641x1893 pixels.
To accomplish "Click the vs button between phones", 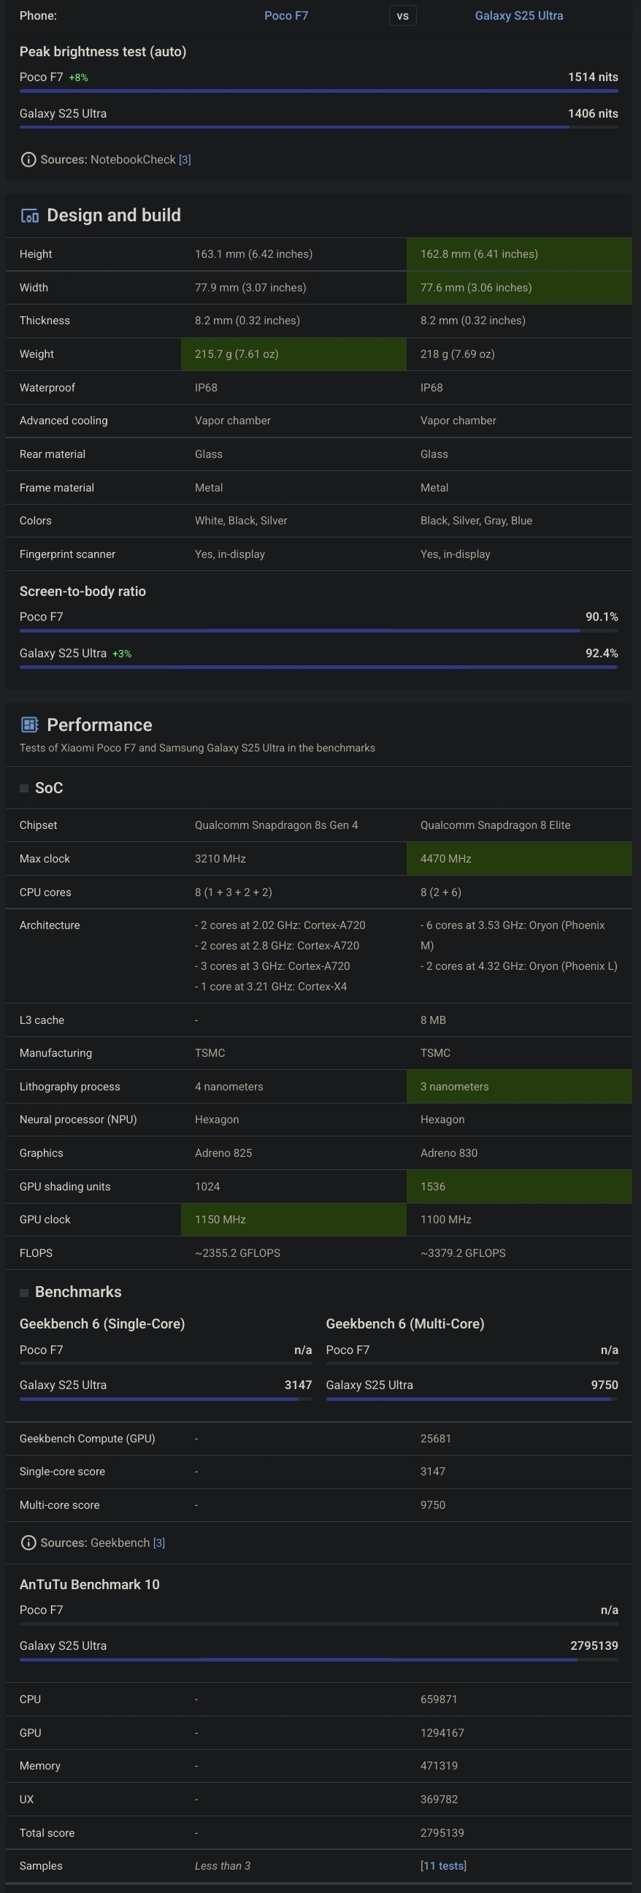I will 402,15.
